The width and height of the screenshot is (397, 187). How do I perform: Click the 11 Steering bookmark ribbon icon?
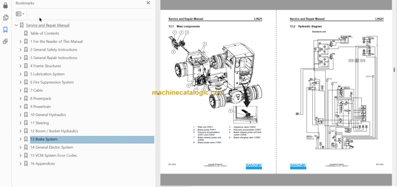click(x=26, y=123)
